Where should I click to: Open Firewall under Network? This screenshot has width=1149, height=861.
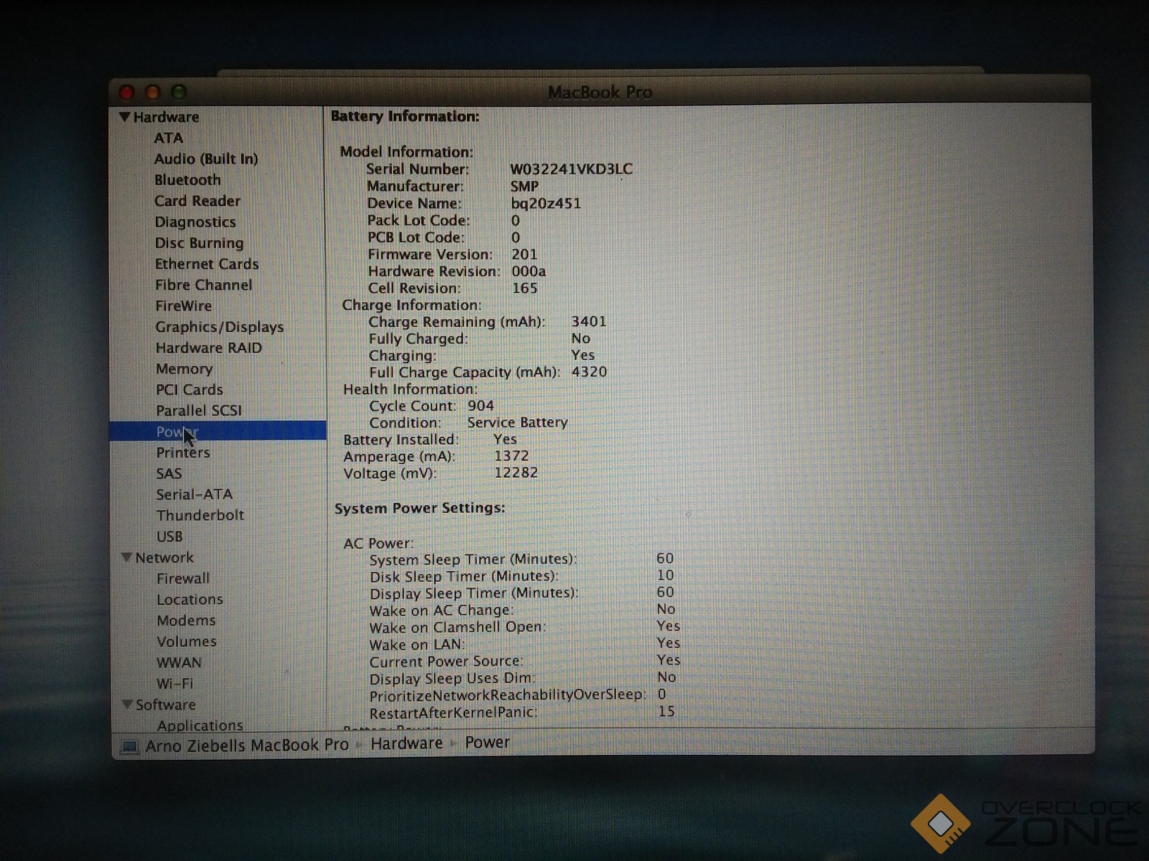point(183,578)
